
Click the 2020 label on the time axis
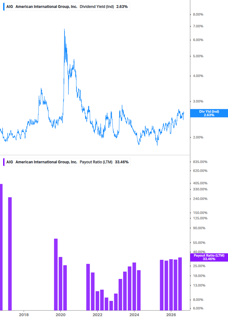tap(60, 315)
